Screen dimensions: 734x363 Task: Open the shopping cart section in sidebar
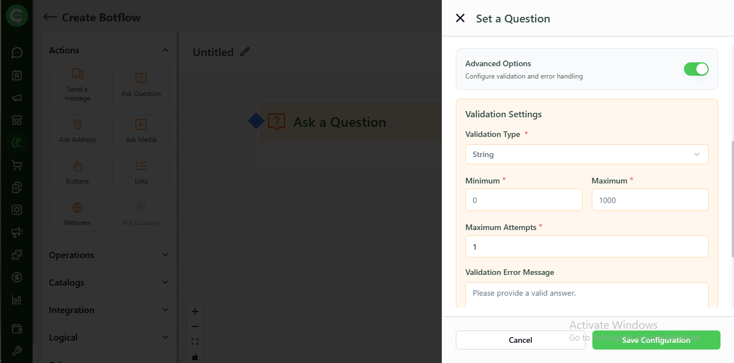point(16,165)
